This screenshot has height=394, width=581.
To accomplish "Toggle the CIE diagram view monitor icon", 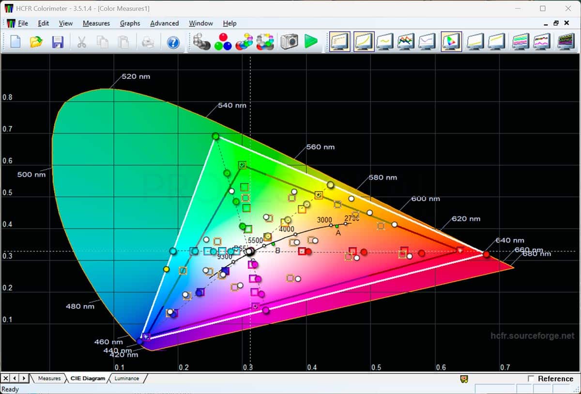I will click(x=451, y=42).
